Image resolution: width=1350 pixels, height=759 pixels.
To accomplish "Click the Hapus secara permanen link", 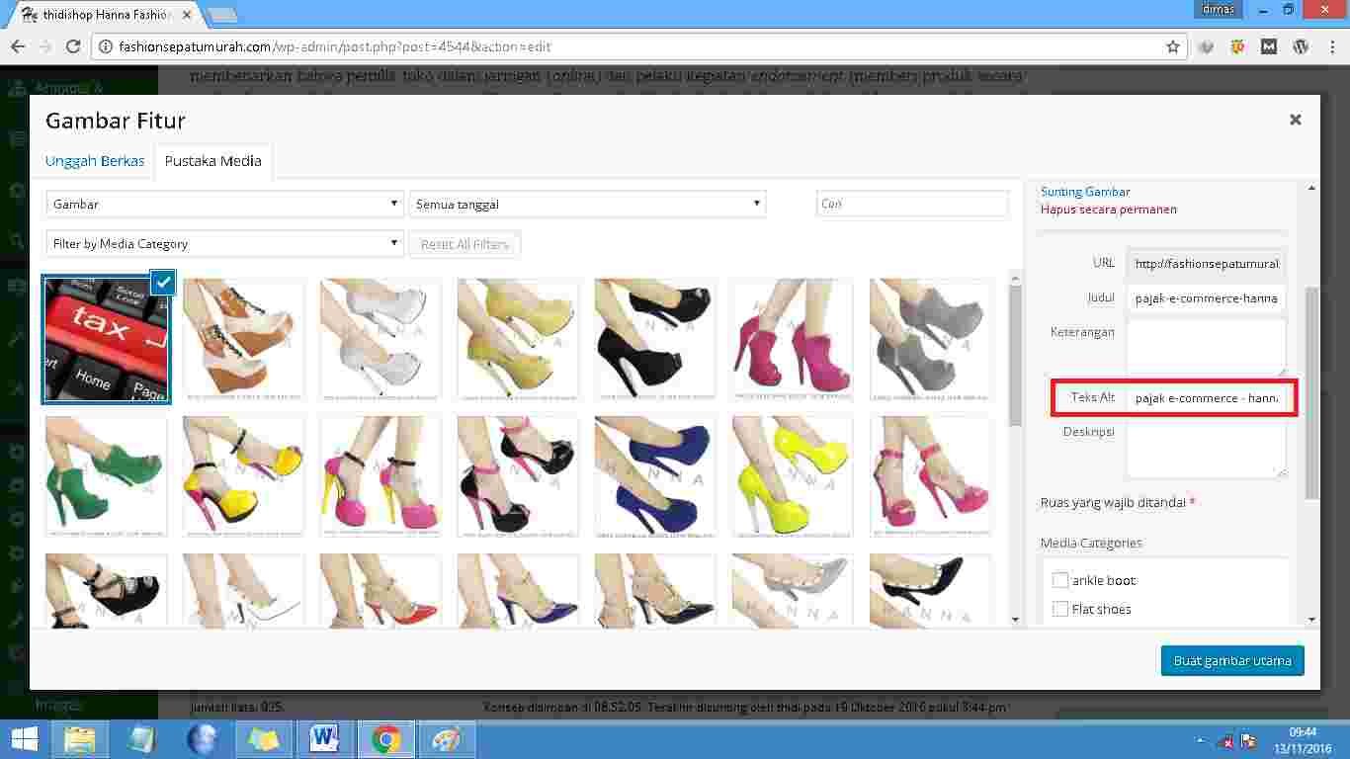I will click(1108, 210).
